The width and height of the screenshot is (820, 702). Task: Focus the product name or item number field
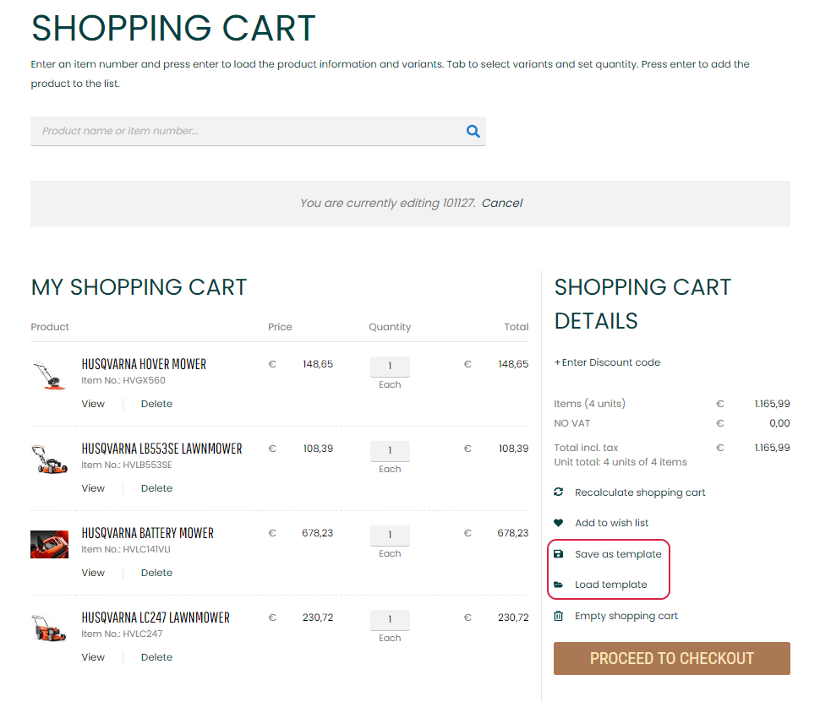[x=258, y=131]
